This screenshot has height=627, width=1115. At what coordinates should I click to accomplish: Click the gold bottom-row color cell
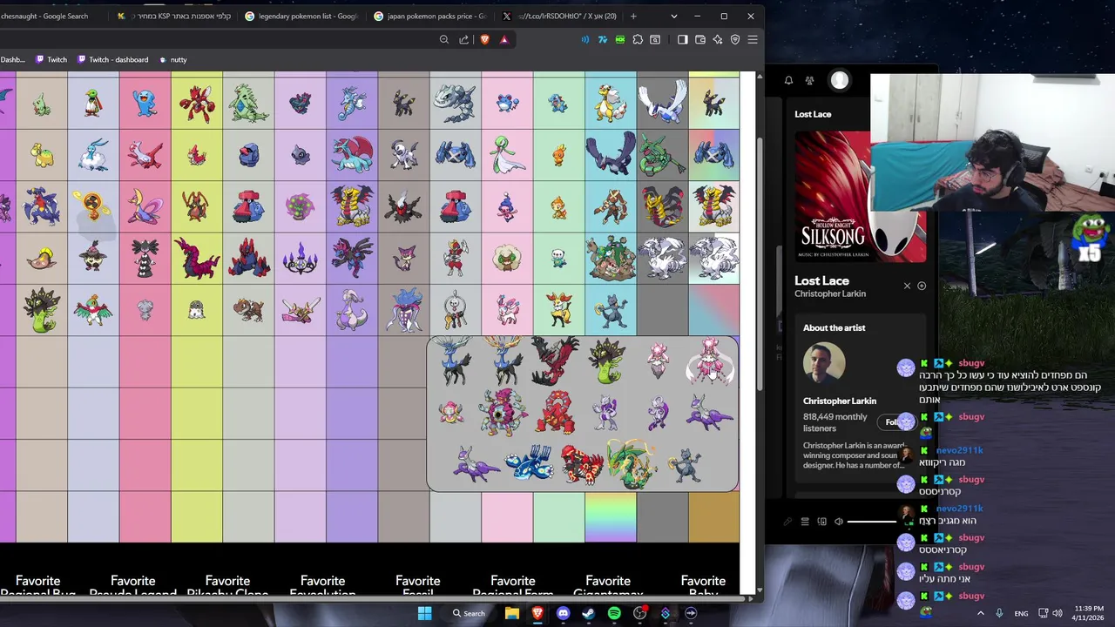point(713,516)
